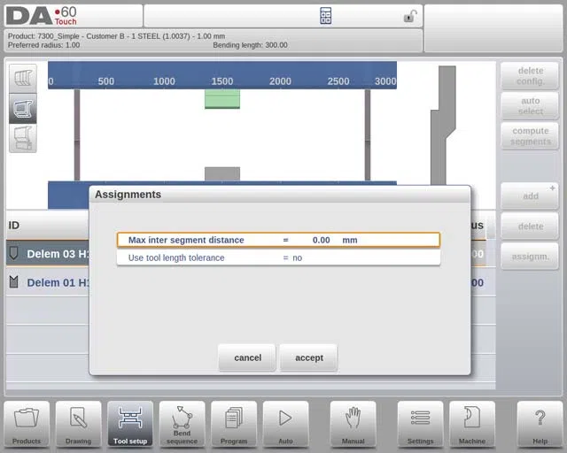Click the punch icon beside Delem 03

[x=14, y=253]
